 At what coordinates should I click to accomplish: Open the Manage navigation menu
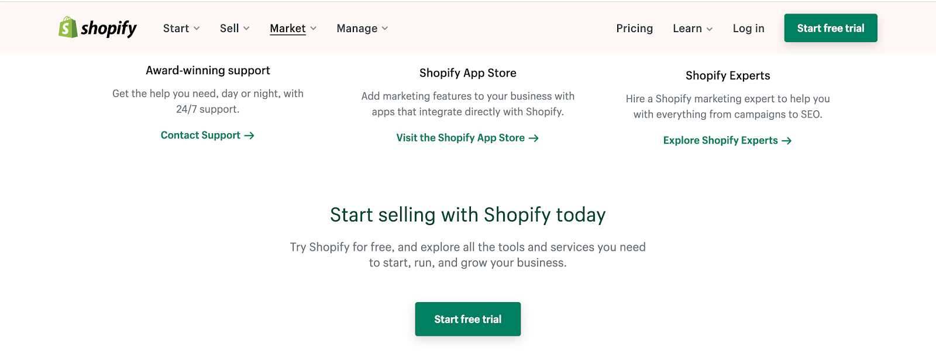(x=357, y=29)
